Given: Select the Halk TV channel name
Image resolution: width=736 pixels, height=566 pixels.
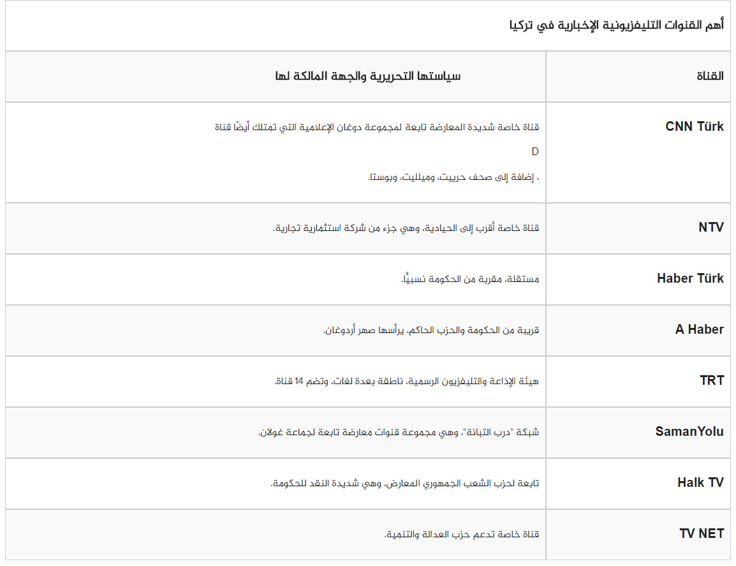Looking at the screenshot, I should tap(700, 482).
